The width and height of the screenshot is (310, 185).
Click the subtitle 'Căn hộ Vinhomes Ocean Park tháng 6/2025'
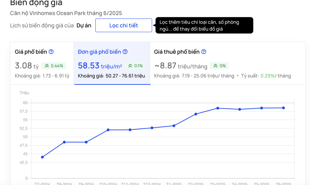66,13
